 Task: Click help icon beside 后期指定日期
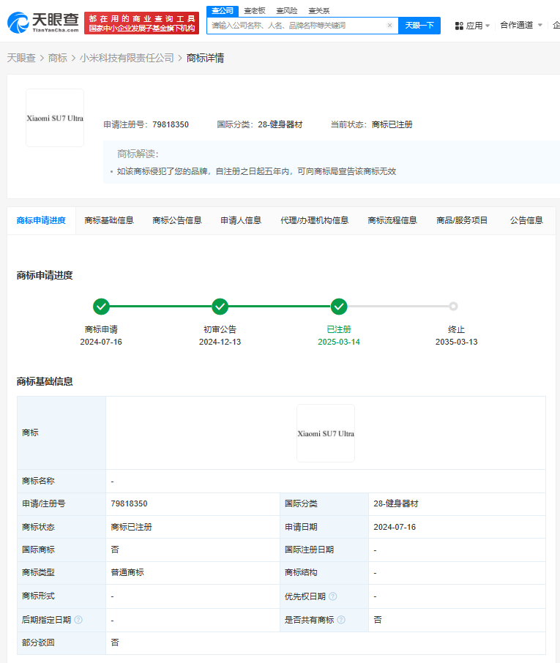tap(78, 620)
